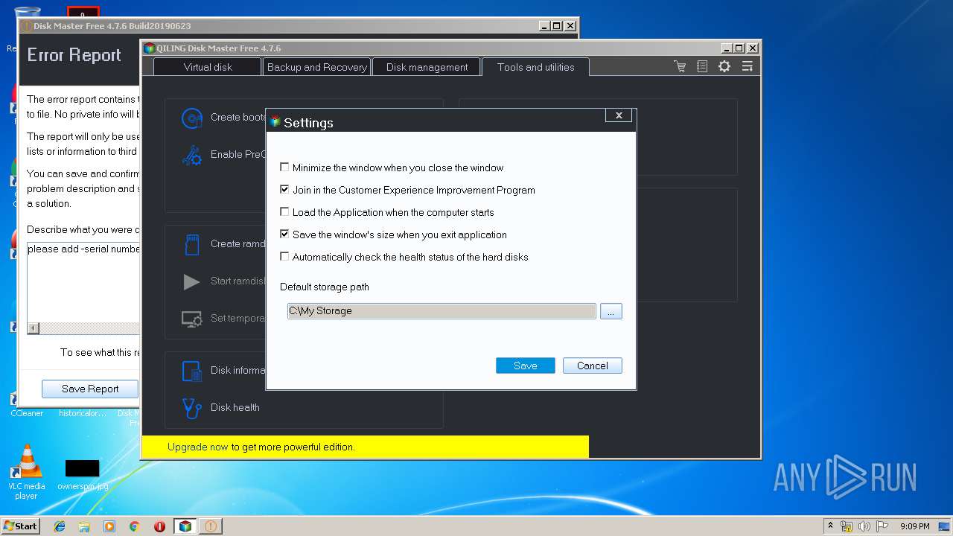Open VLC media player desktop shortcut
953x536 pixels.
tap(26, 472)
